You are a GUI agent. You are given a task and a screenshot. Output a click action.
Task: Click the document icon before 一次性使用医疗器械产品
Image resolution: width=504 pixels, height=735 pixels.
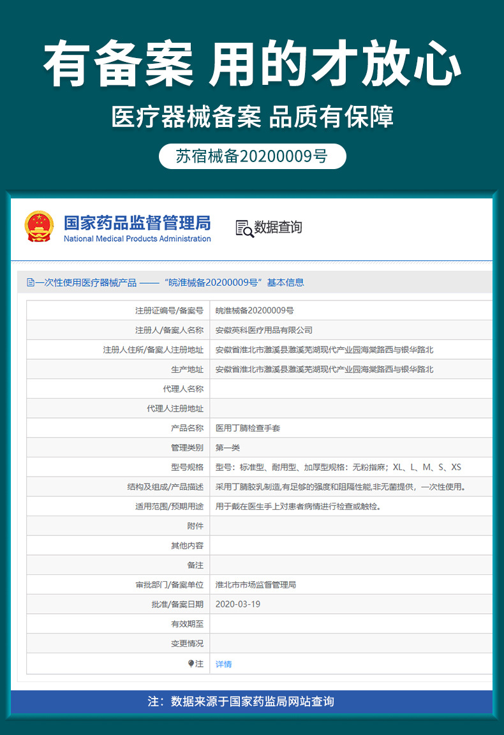coord(31,283)
